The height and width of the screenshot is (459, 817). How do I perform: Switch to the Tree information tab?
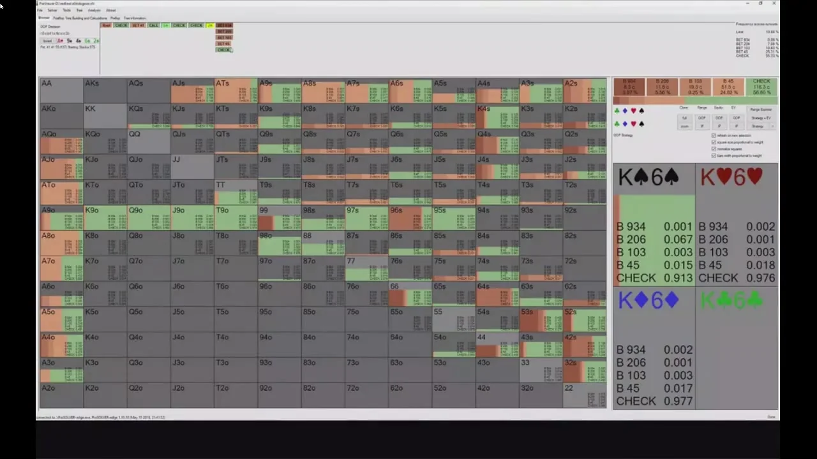(x=135, y=18)
